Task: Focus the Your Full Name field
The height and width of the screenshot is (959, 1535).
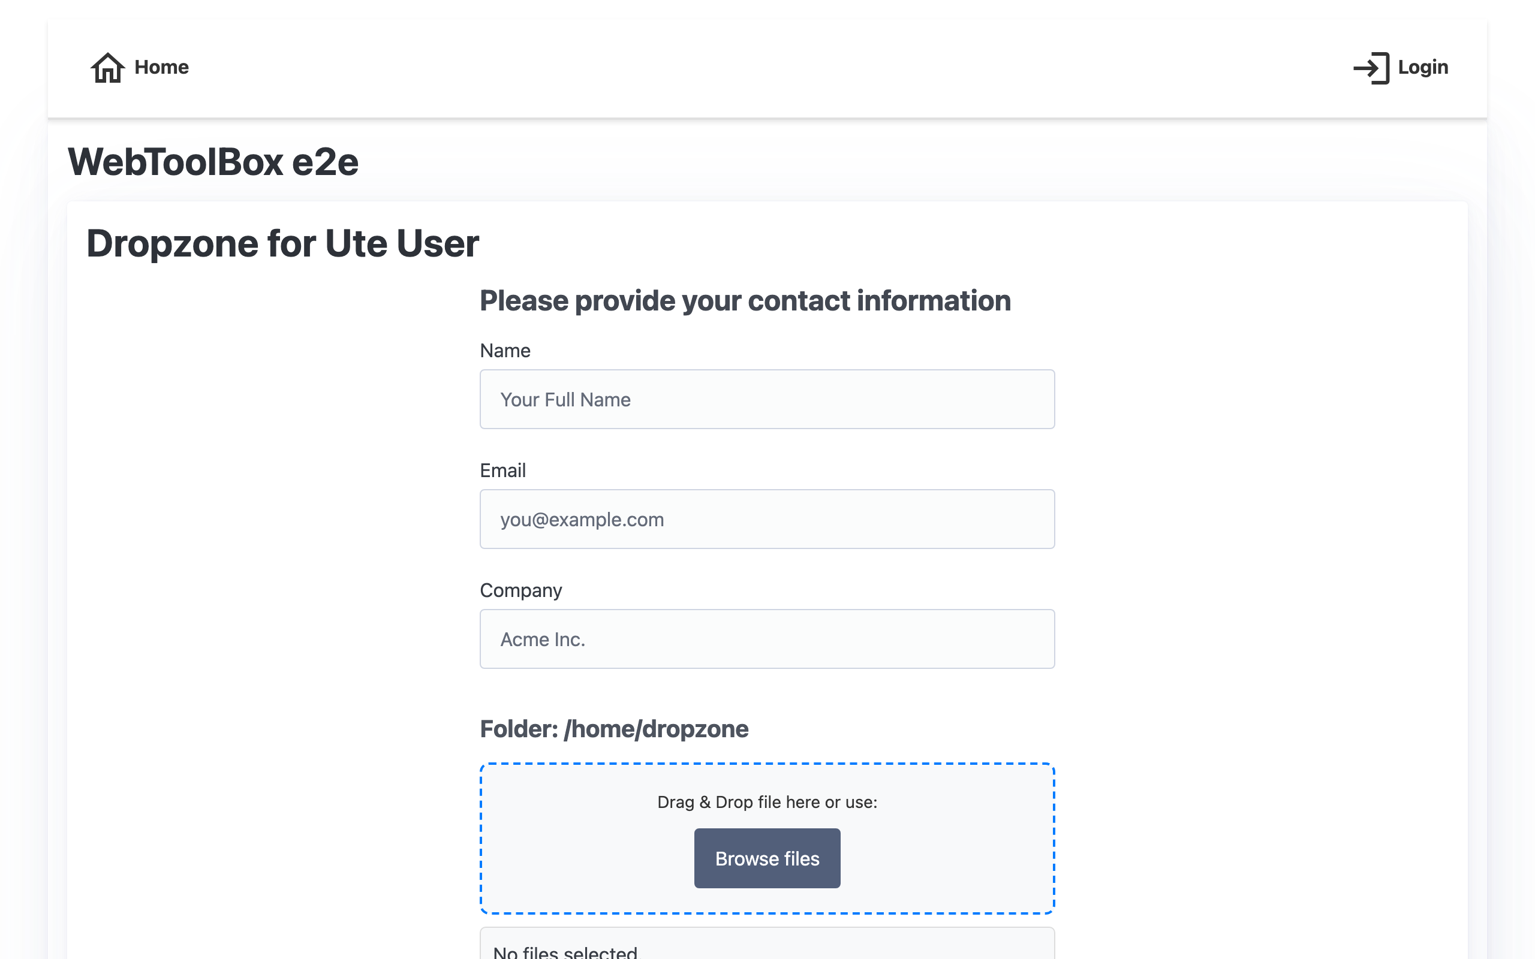Action: pyautogui.click(x=767, y=400)
